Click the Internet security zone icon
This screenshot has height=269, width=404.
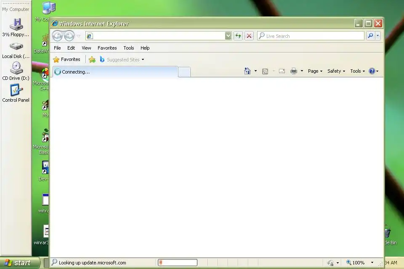point(331,263)
